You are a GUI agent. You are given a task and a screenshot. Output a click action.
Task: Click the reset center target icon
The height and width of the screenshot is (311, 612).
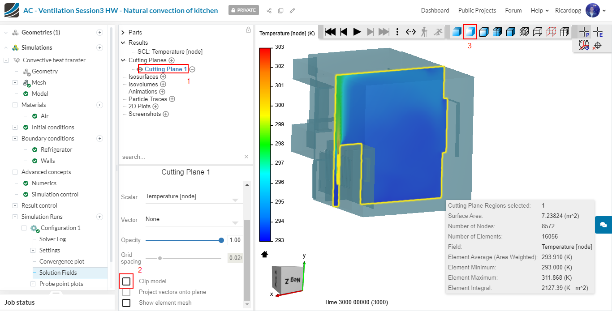click(597, 45)
